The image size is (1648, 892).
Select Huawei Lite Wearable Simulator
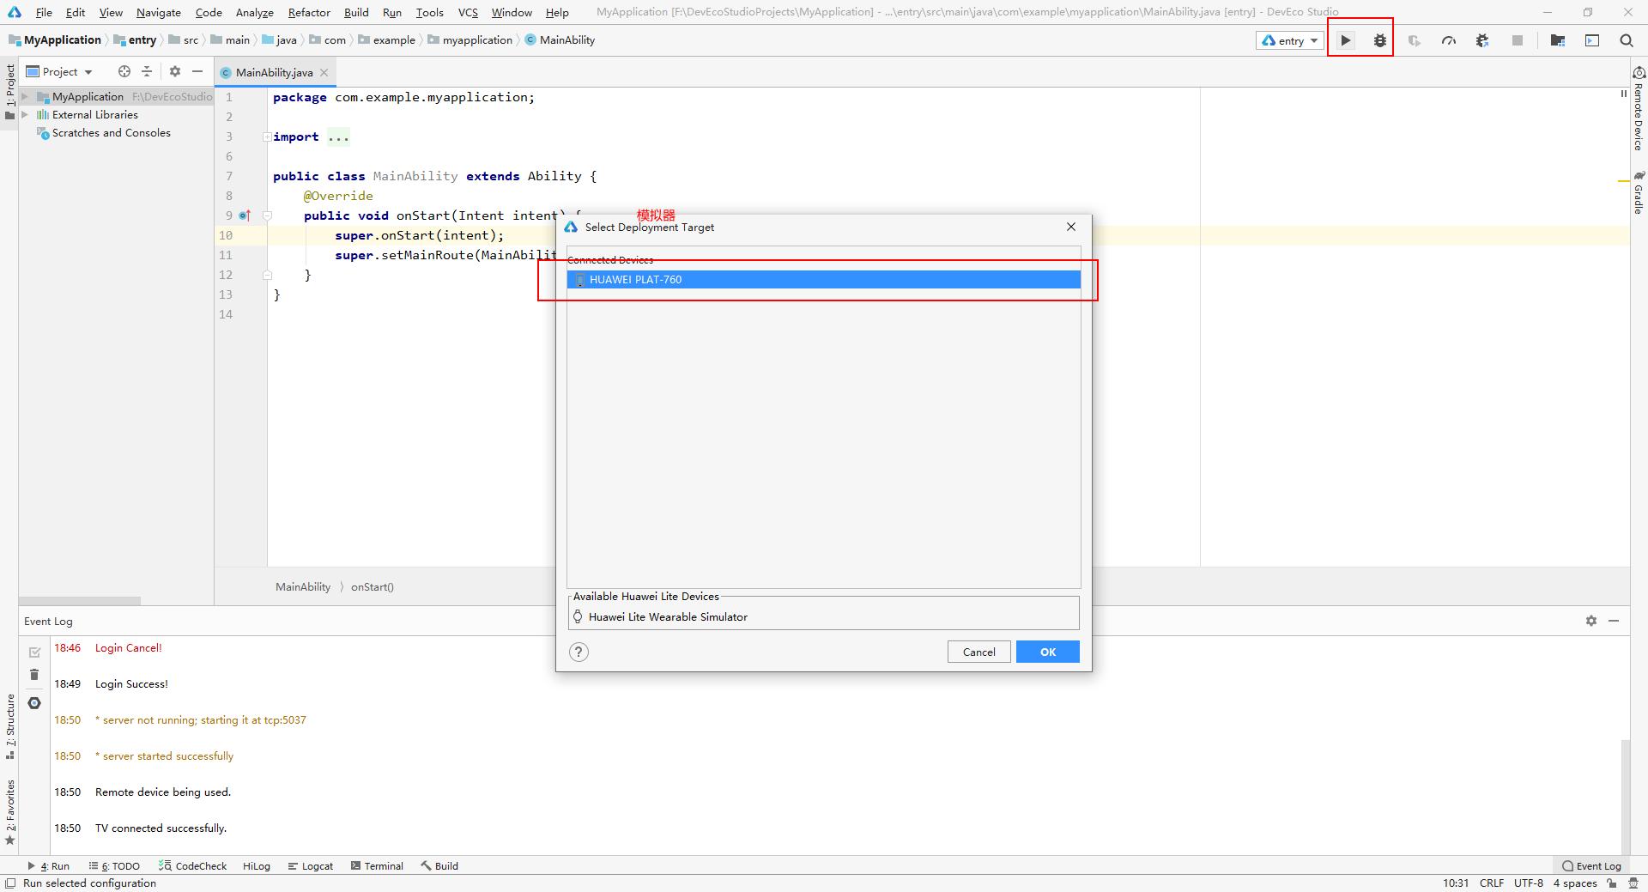tap(668, 617)
